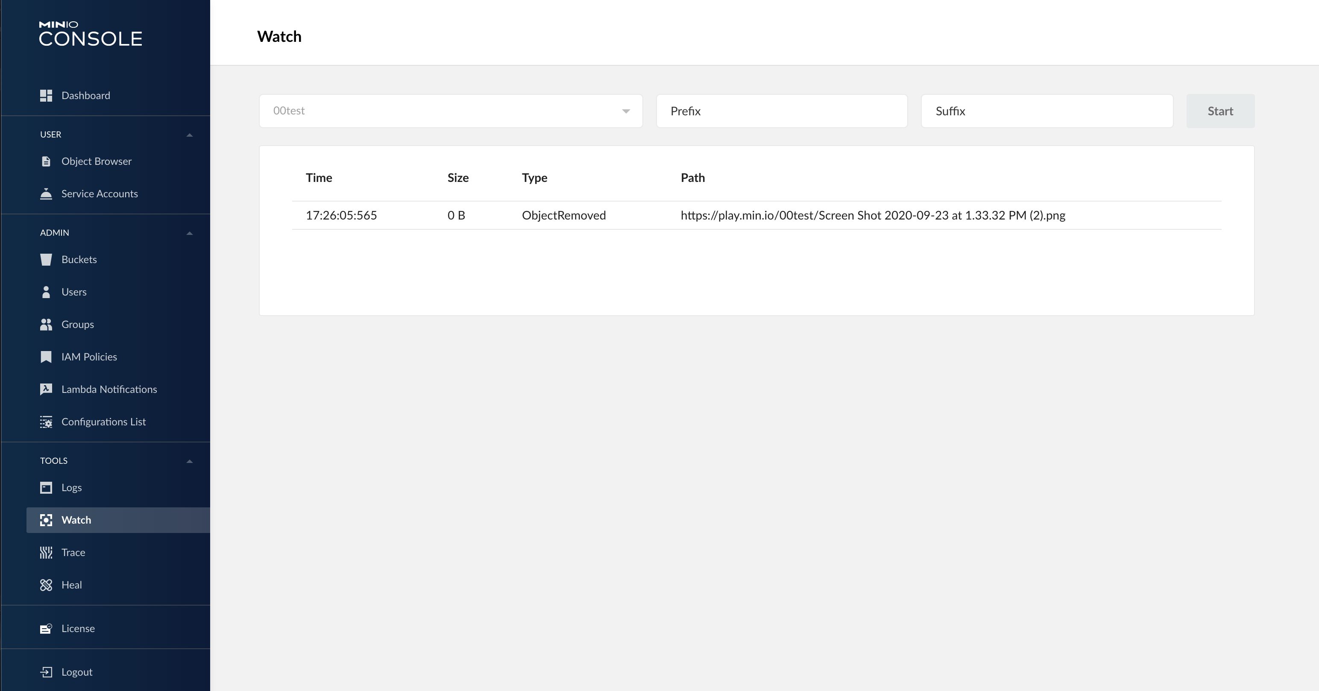This screenshot has height=691, width=1319.
Task: Open IAM Policies label
Action: (89, 357)
